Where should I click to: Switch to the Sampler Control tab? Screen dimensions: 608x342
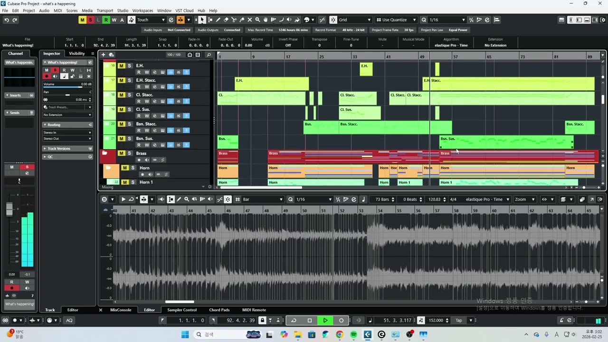point(182,310)
